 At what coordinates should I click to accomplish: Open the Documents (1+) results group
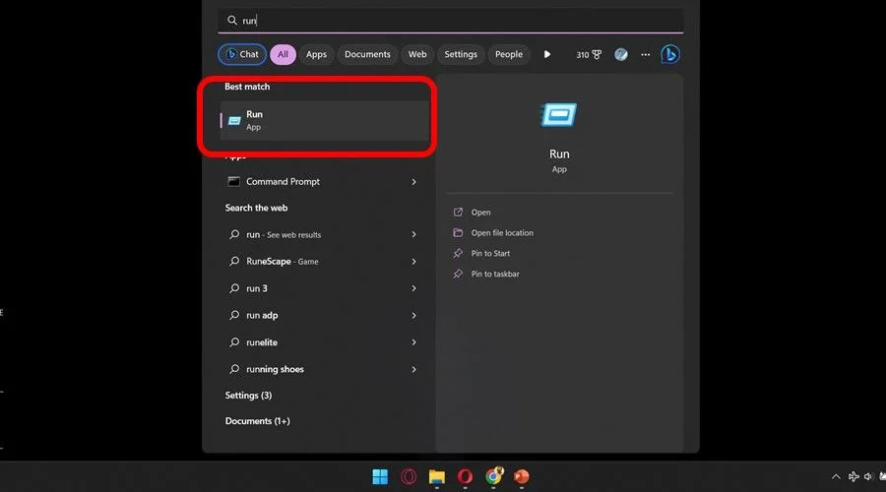[257, 421]
